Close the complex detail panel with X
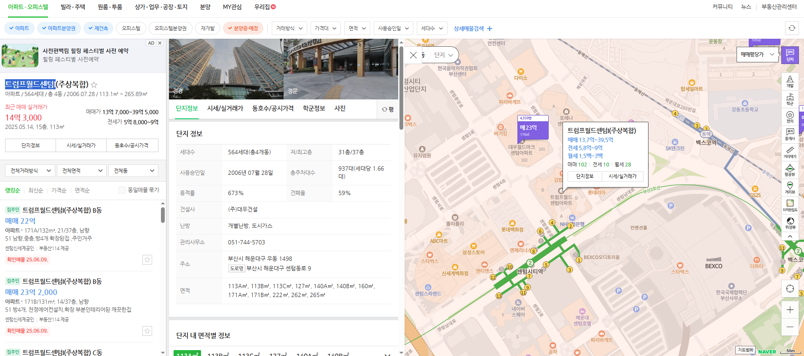 coord(413,55)
